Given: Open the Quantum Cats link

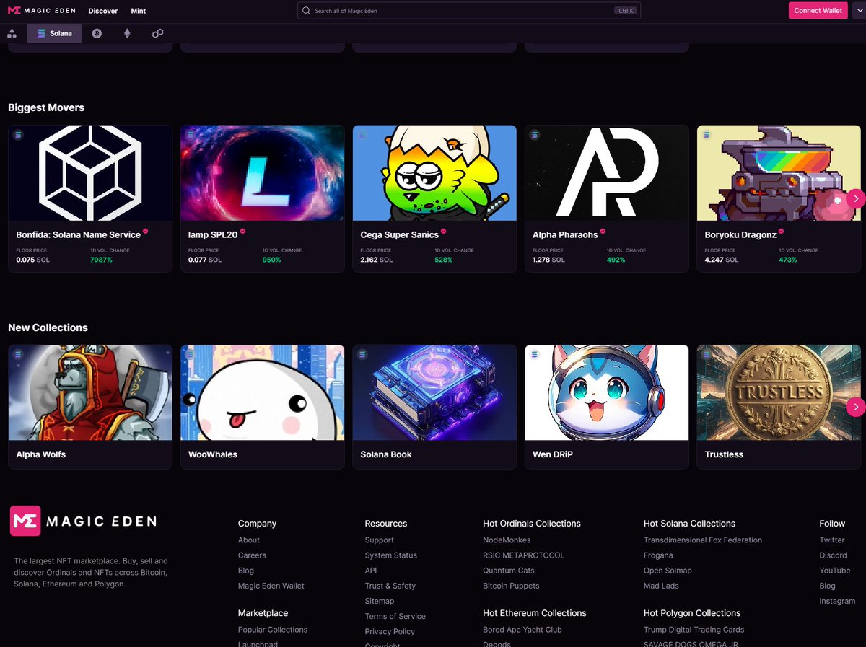Looking at the screenshot, I should pyautogui.click(x=509, y=571).
